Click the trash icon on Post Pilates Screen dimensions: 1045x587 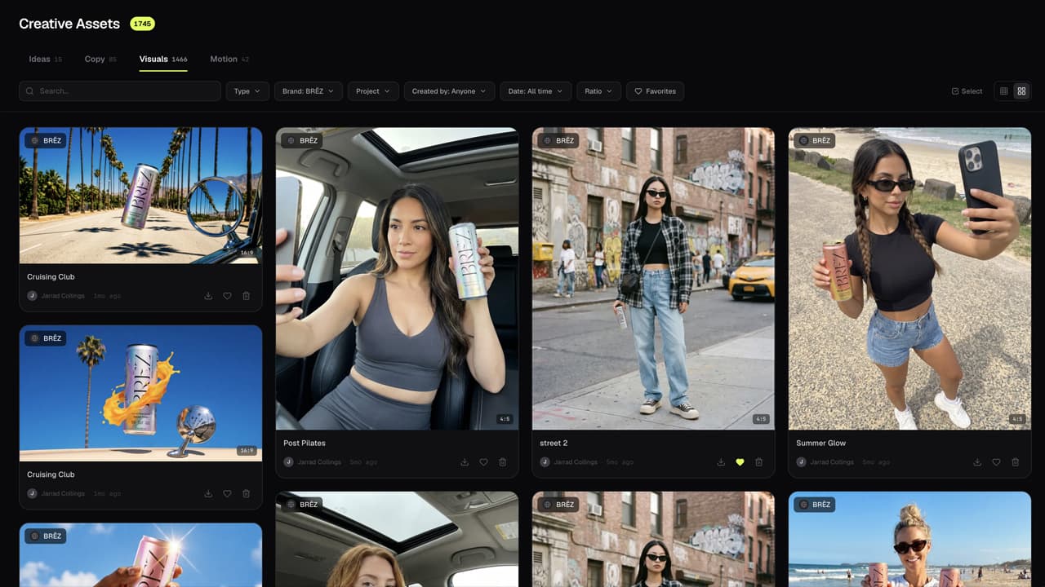tap(503, 462)
